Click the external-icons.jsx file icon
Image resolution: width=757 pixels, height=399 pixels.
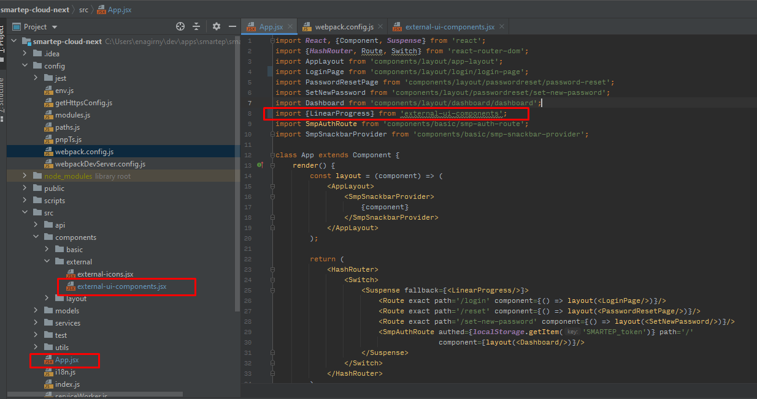(71, 274)
